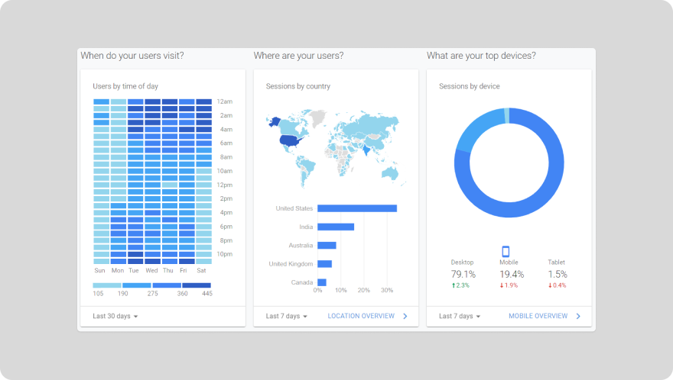Image resolution: width=673 pixels, height=380 pixels.
Task: Click the India bar in country chart
Action: coord(335,227)
